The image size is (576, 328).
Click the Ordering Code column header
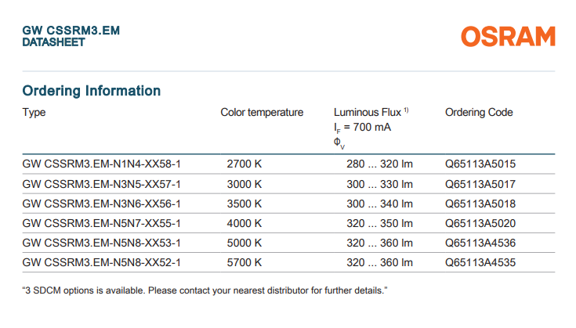[x=479, y=113]
